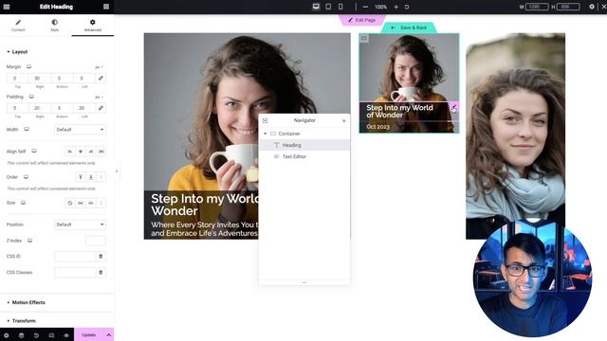Select Align Self center option
This screenshot has width=607, height=341.
tap(81, 152)
